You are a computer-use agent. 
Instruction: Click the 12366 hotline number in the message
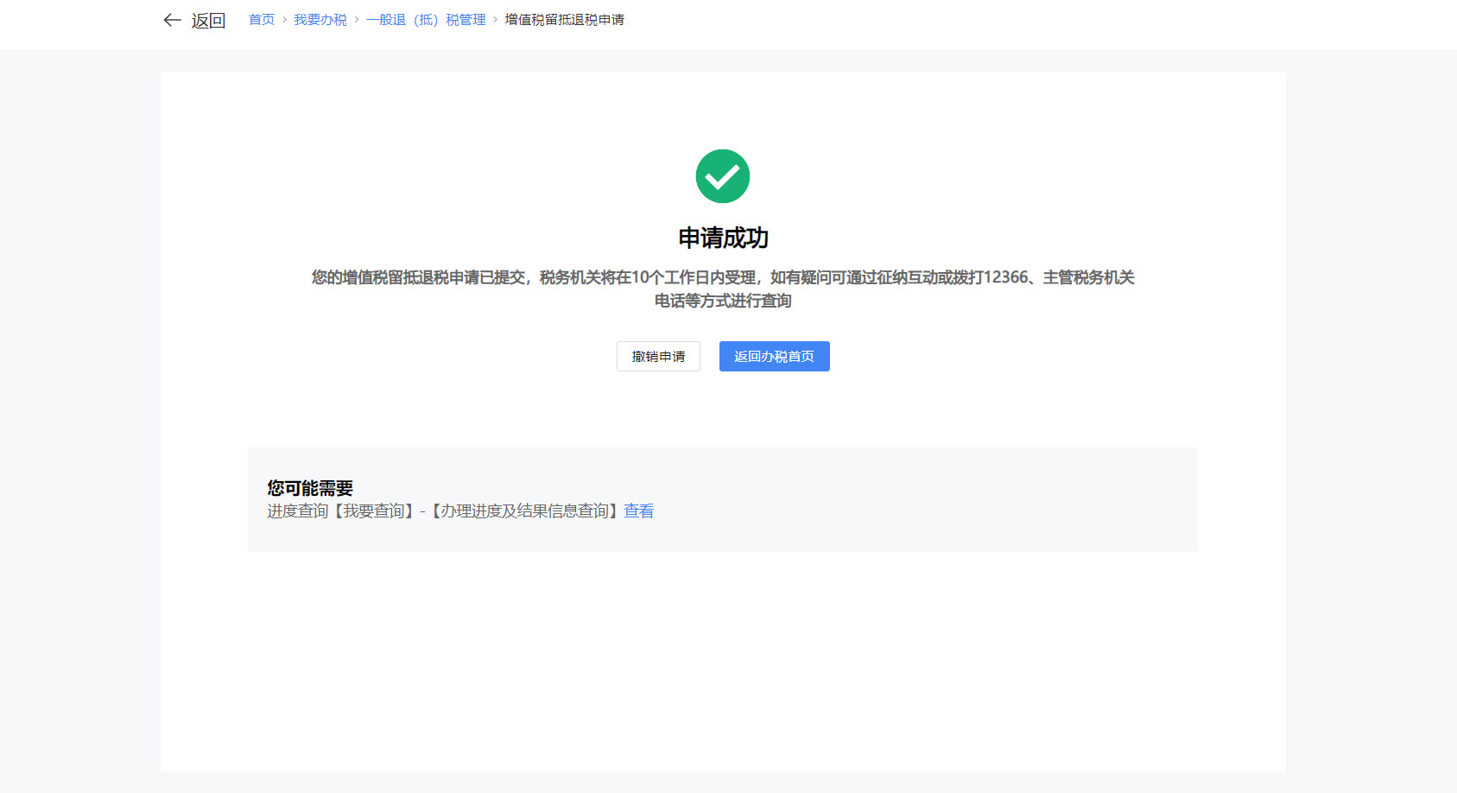[x=1006, y=277]
